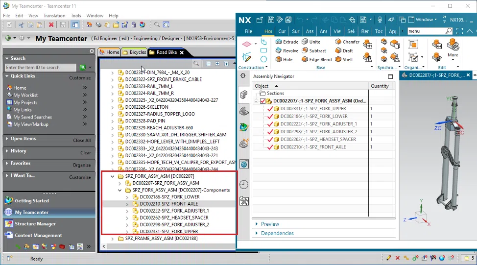Viewport: 477px width, 265px height.
Task: Sort by the Quantity column header
Action: [x=380, y=86]
